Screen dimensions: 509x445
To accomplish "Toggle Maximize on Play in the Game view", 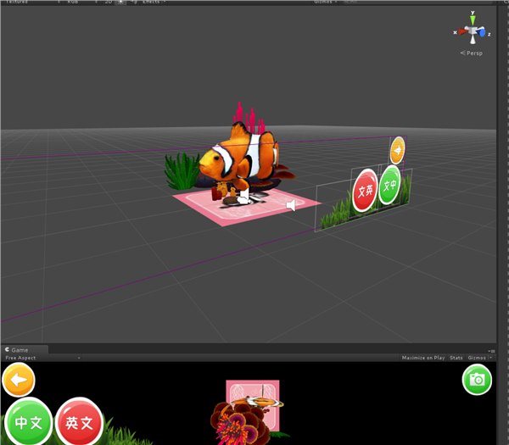I will tap(423, 358).
